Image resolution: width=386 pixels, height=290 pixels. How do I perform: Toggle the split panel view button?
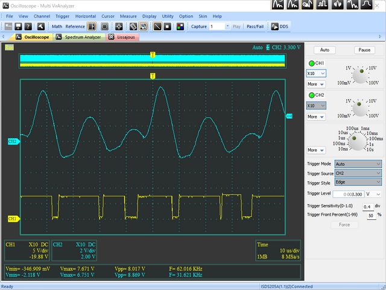click(x=91, y=27)
